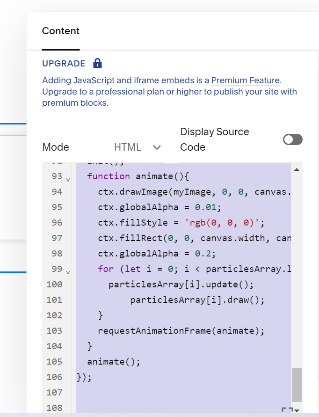This screenshot has height=417, width=319.
Task: Click the Upgrade lock icon
Action: 98,63
